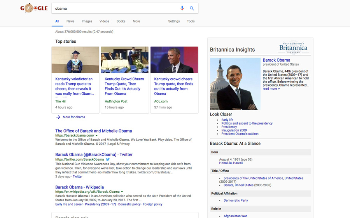Open the More search category menu
The width and height of the screenshot is (350, 218).
pyautogui.click(x=136, y=21)
